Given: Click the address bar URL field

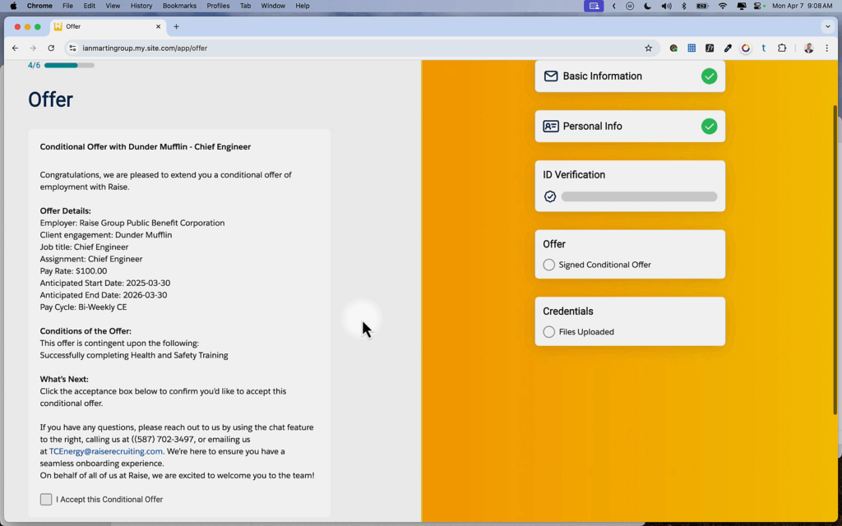Looking at the screenshot, I should (x=329, y=48).
